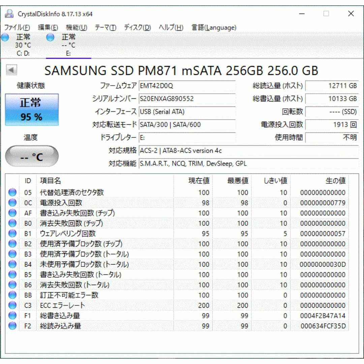Click status orb for attribute 0C
This screenshot has height=364, width=364.
click(12, 203)
